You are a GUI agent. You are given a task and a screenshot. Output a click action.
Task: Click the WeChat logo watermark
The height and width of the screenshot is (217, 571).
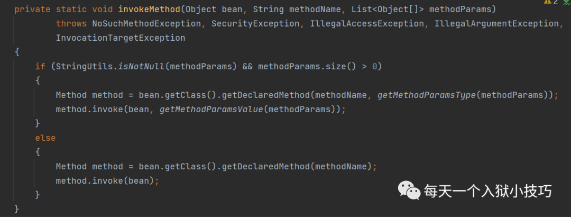tap(409, 191)
